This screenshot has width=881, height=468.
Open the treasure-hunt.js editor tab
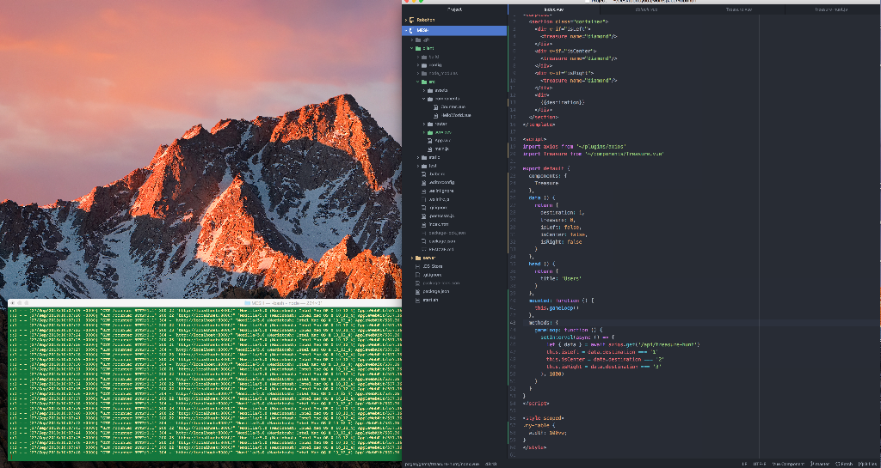[x=832, y=9]
